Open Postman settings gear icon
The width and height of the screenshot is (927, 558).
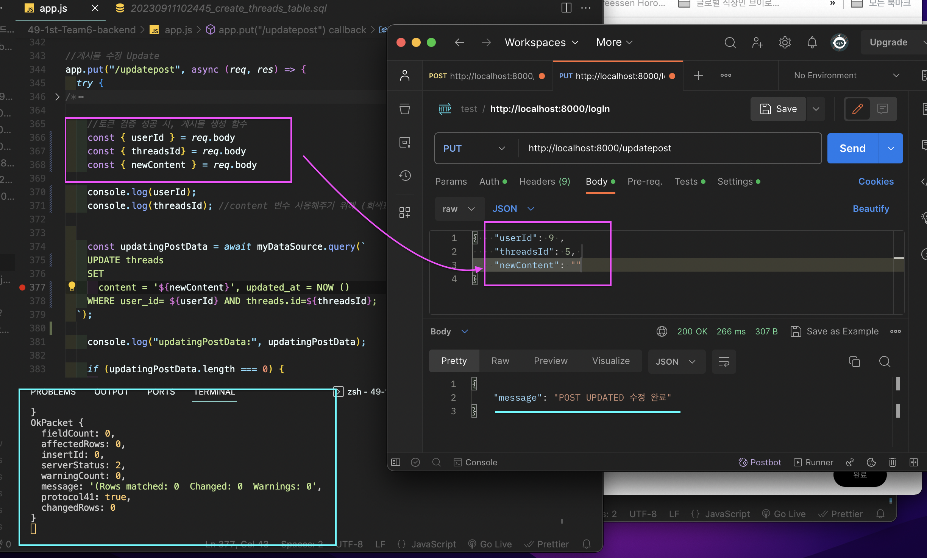pos(785,43)
